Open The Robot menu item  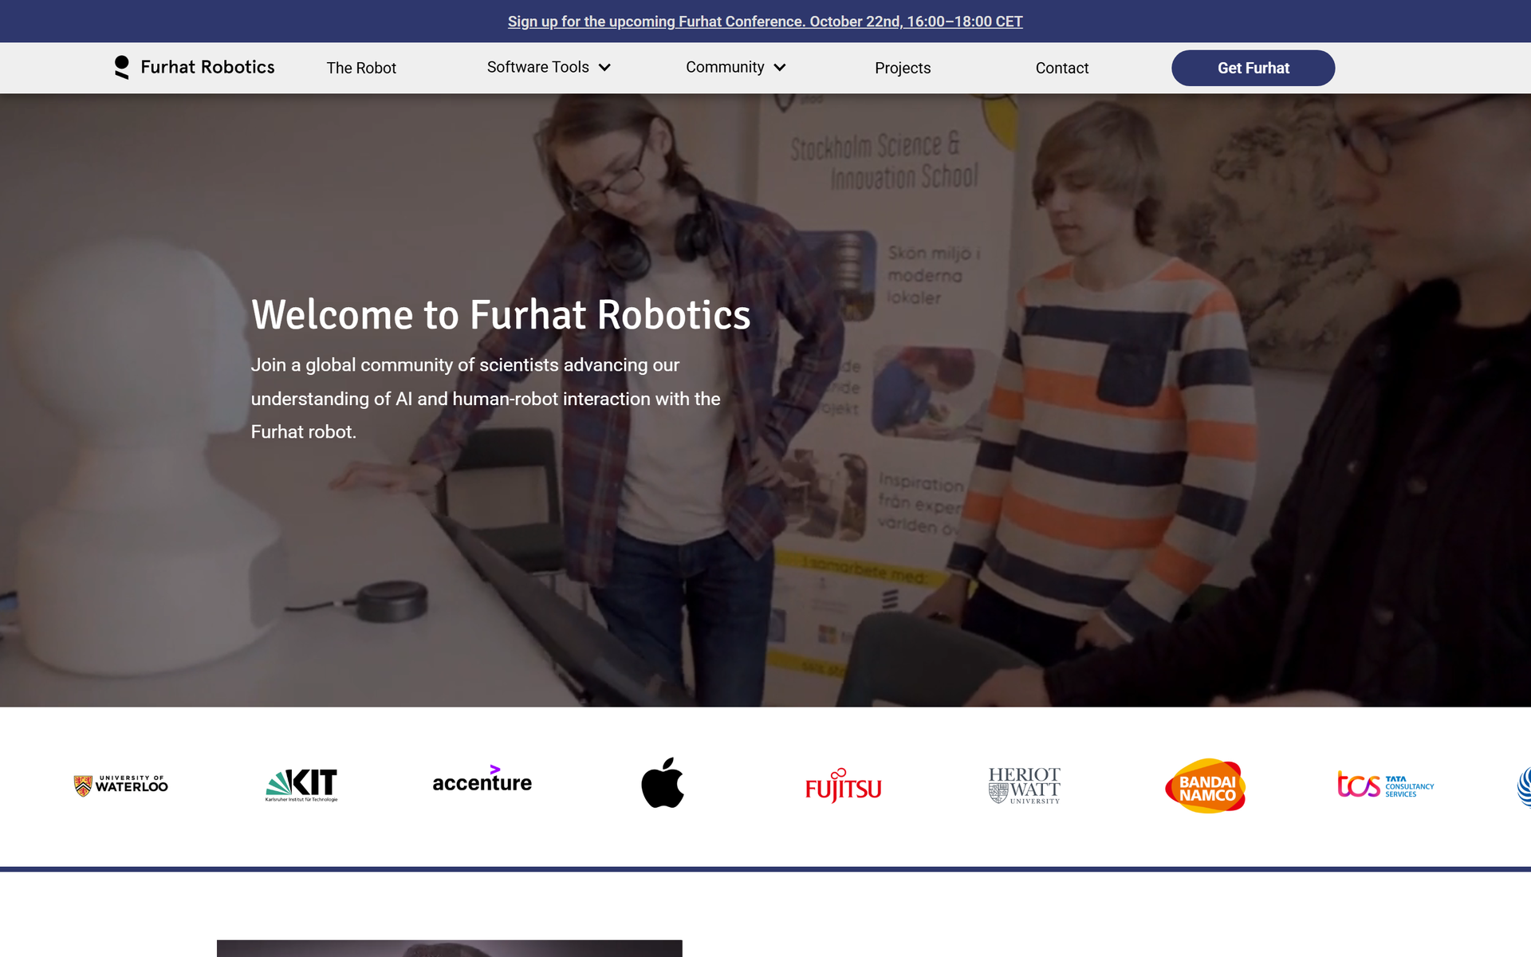click(x=361, y=68)
